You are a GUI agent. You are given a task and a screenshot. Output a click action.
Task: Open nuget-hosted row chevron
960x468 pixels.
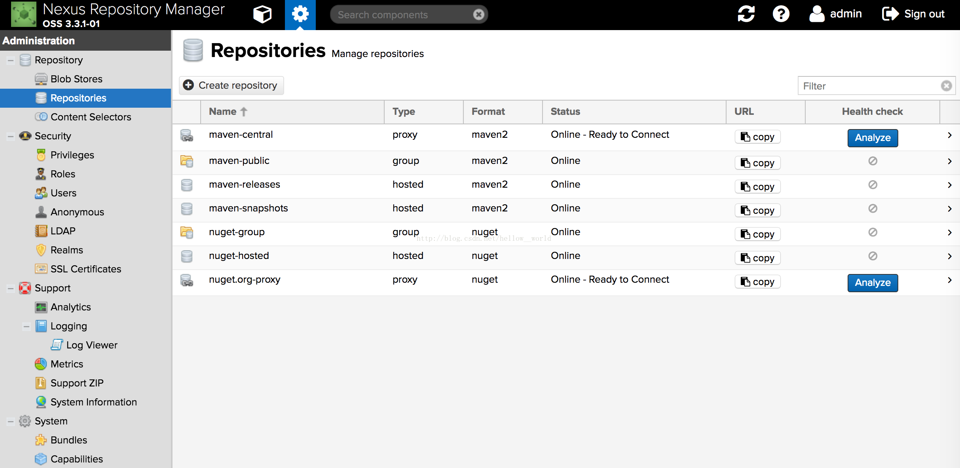(950, 257)
